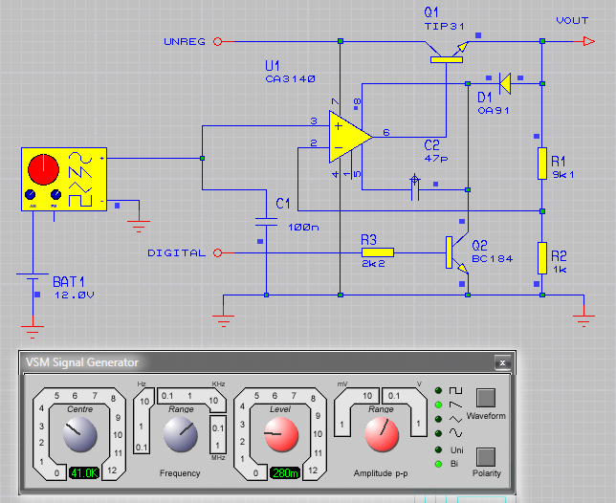Click the UNREG input terminal
This screenshot has width=616, height=503.
(x=218, y=41)
